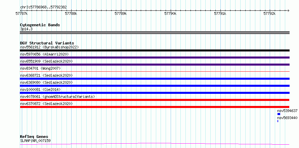The width and height of the screenshot is (299, 148).
Task: Select the SLMAP|NM_007159 gene label
Action: pyautogui.click(x=35, y=141)
